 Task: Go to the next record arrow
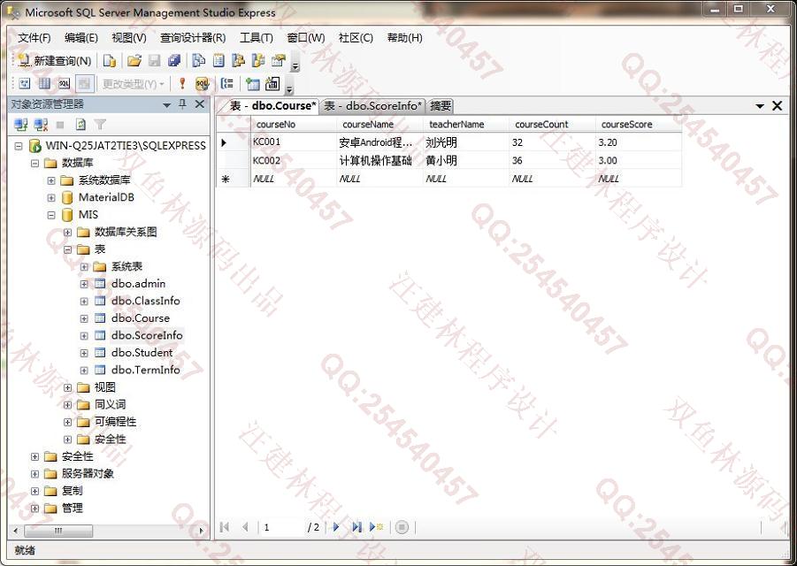[336, 527]
